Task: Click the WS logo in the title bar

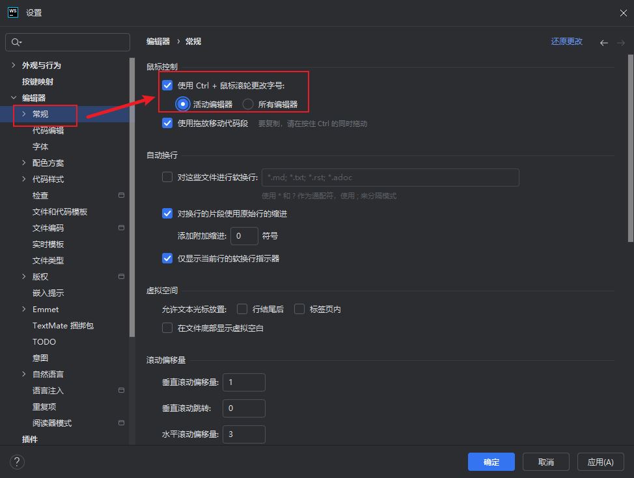Action: pos(12,12)
